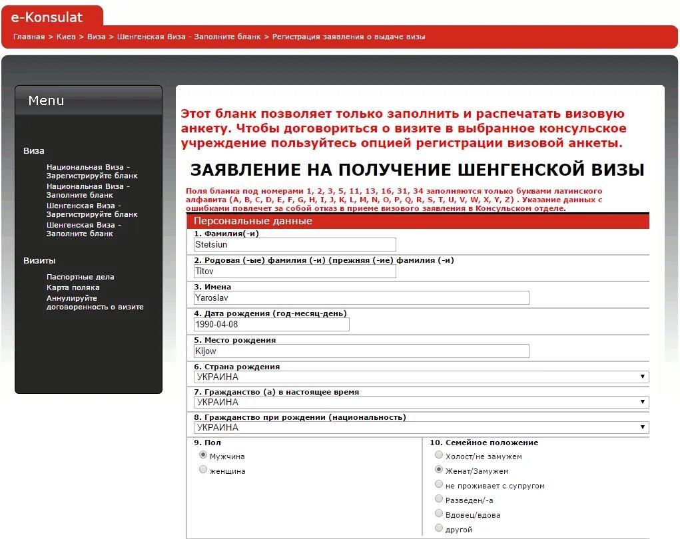The height and width of the screenshot is (539, 680).
Task: Choose Холост/не замужем marital status
Action: point(439,455)
